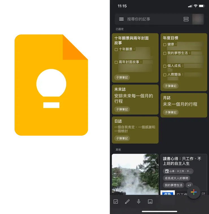The width and height of the screenshot is (209, 214).
Task: Open the 月誌 note
Action: pos(184,105)
